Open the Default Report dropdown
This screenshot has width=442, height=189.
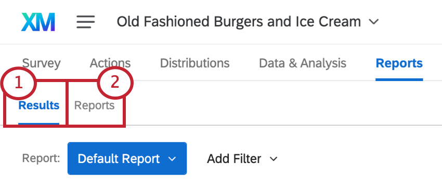pyautogui.click(x=127, y=158)
